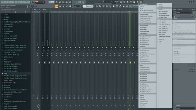Screen dimensions: 196x110
Task: Open the PATTERNS menu
Action: coord(12,2)
